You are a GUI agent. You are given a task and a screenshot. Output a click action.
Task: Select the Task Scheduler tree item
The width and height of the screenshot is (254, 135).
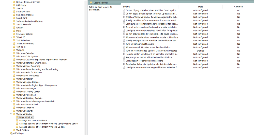23,41
